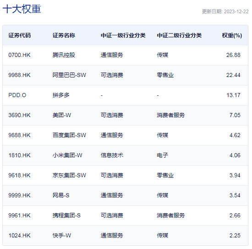Select stock code 1810.HK
Screen dimensions: 252x249
pos(19,155)
